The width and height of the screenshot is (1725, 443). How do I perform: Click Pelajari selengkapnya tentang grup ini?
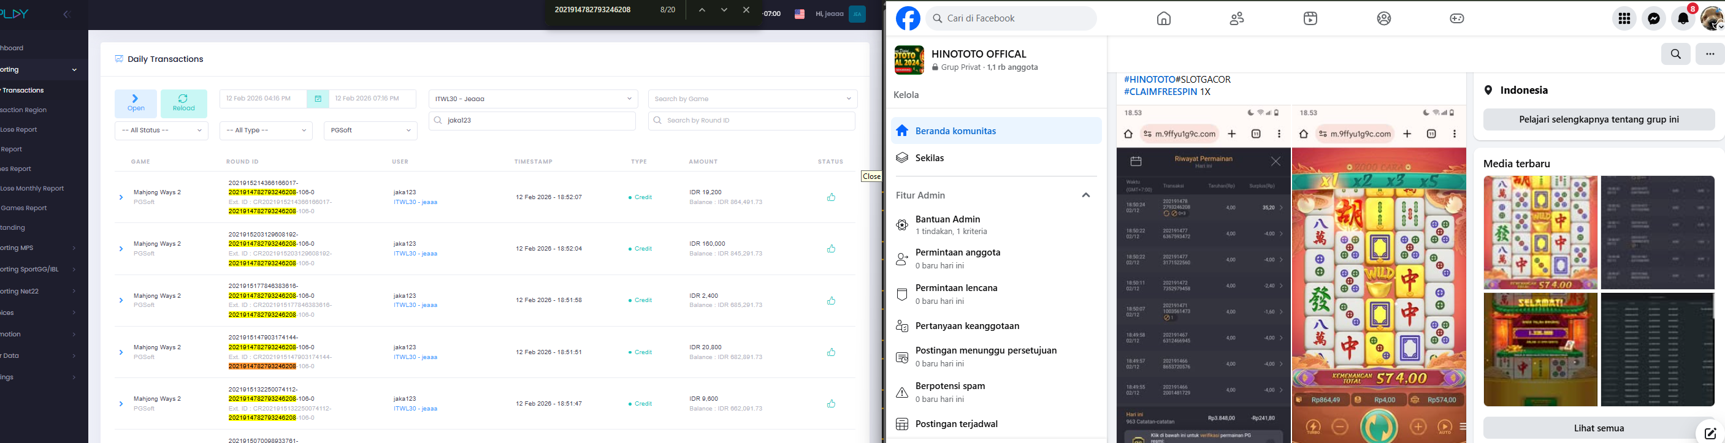(1599, 119)
